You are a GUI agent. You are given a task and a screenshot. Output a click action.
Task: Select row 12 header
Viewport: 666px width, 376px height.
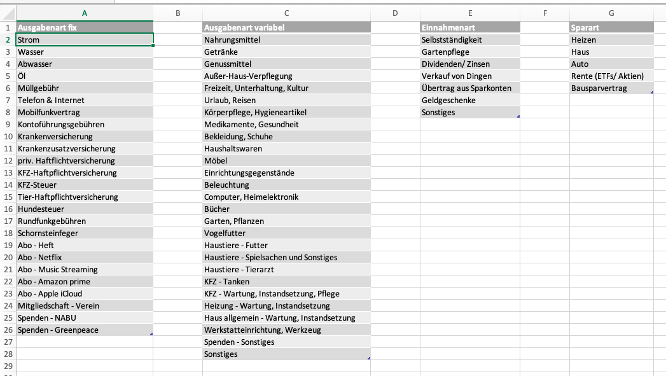[x=8, y=160]
